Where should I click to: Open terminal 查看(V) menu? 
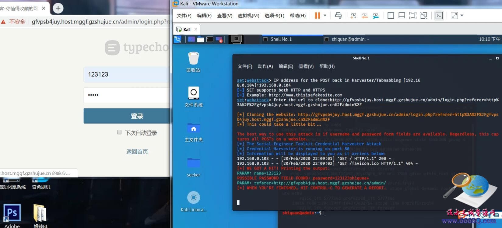pos(306,66)
